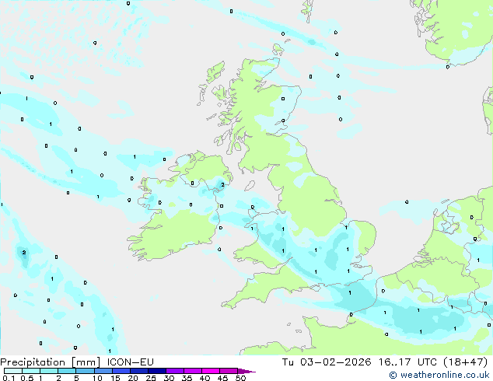The height and width of the screenshot is (381, 493).
Task: Click the "25" legend scale label
Action: click(x=151, y=378)
